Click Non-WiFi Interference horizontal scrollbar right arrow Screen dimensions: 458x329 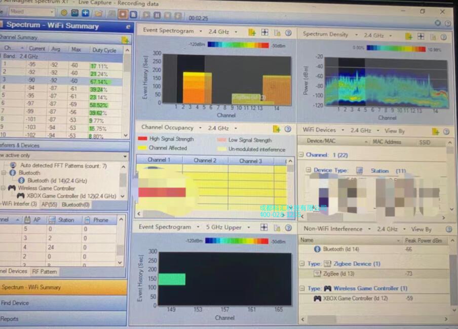[x=446, y=319]
